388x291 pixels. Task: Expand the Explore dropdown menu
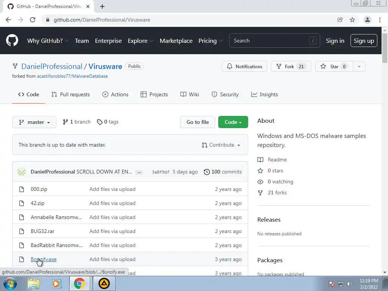pos(140,41)
